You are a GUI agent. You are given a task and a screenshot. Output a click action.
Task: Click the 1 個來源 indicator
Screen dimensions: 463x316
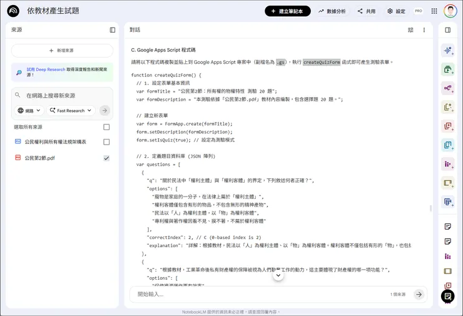[x=398, y=295]
